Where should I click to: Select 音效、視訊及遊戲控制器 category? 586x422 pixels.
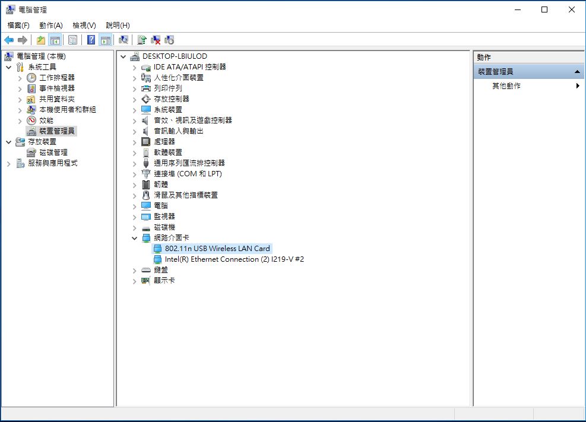pyautogui.click(x=193, y=120)
